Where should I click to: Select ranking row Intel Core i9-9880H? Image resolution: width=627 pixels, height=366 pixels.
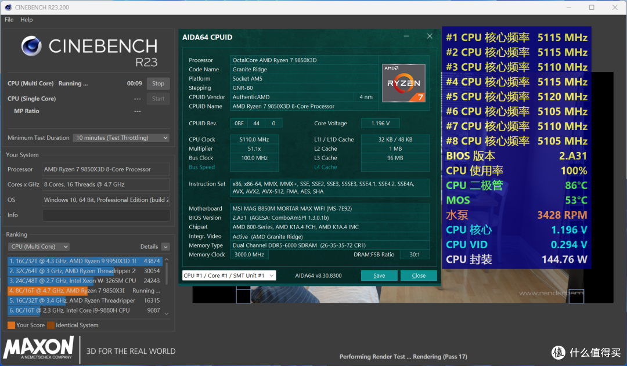coord(85,310)
